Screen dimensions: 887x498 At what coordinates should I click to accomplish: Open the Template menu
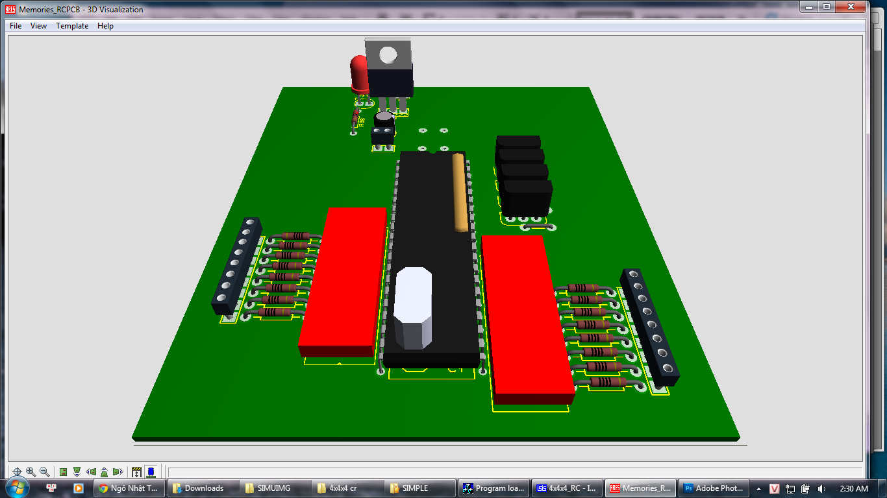[72, 26]
